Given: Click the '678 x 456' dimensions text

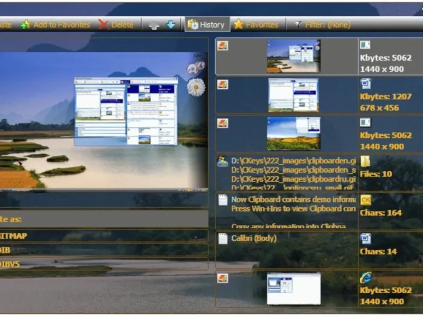Looking at the screenshot, I should tap(379, 108).
